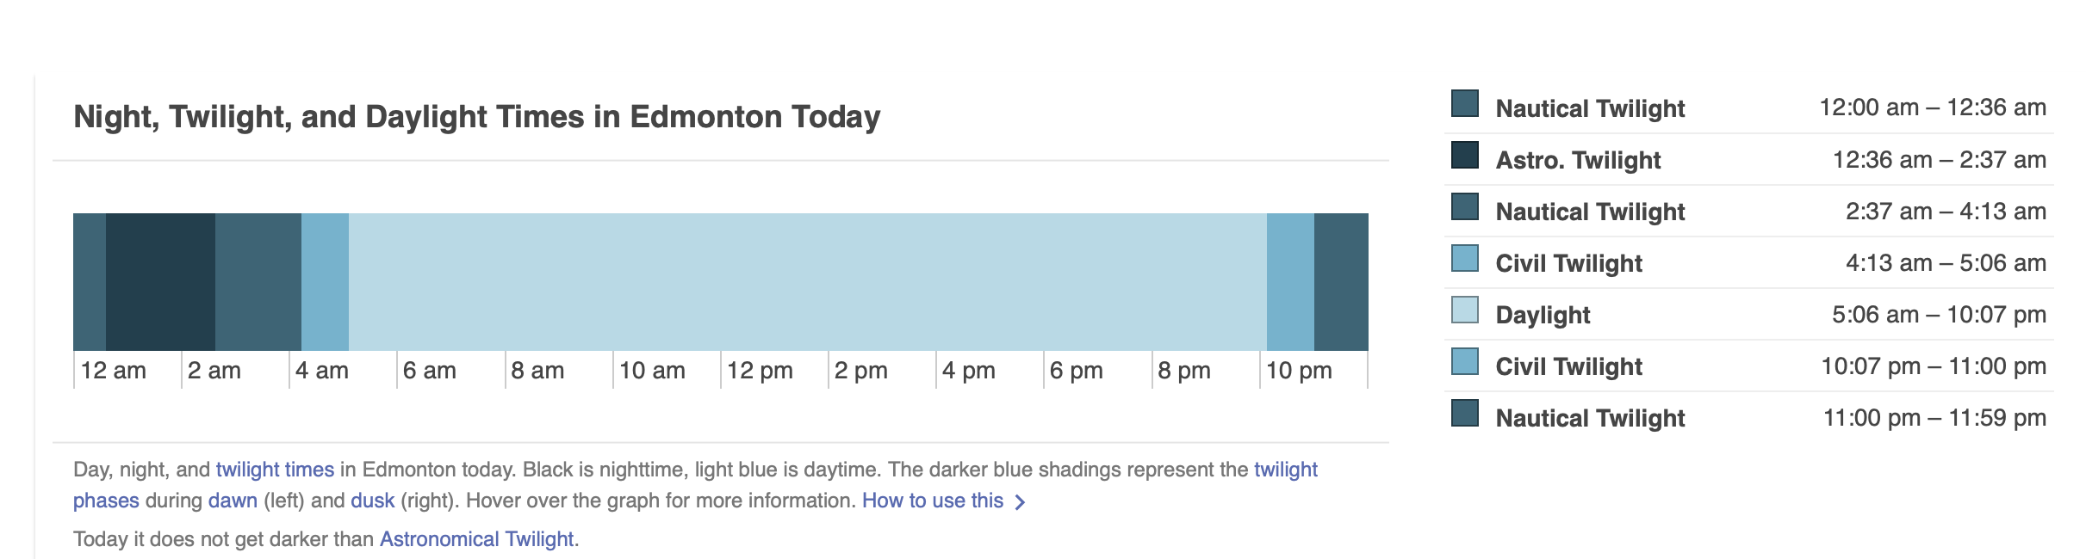
Task: Click first Nautical Twilight legend swatch at top
Action: (1464, 103)
